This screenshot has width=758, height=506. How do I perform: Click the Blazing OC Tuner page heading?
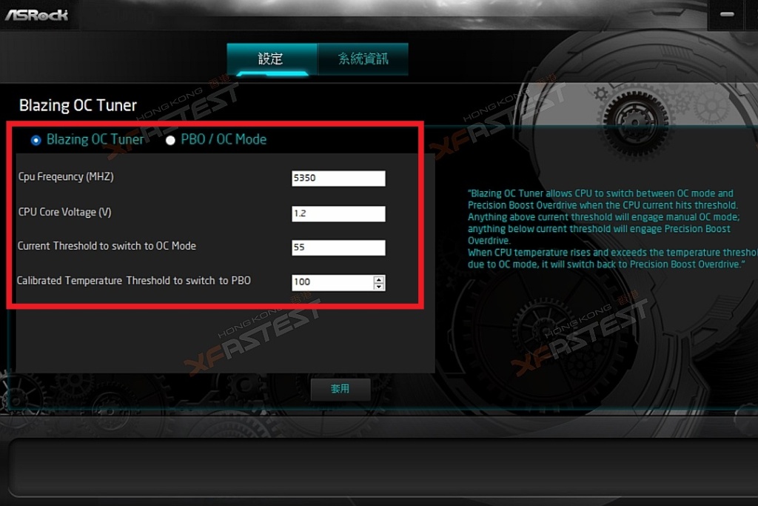pos(77,105)
